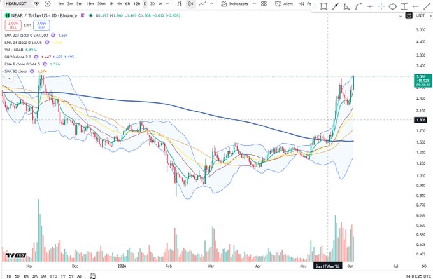The height and width of the screenshot is (279, 433).
Task: Select the triangle drawing tool
Action: (x=346, y=6)
